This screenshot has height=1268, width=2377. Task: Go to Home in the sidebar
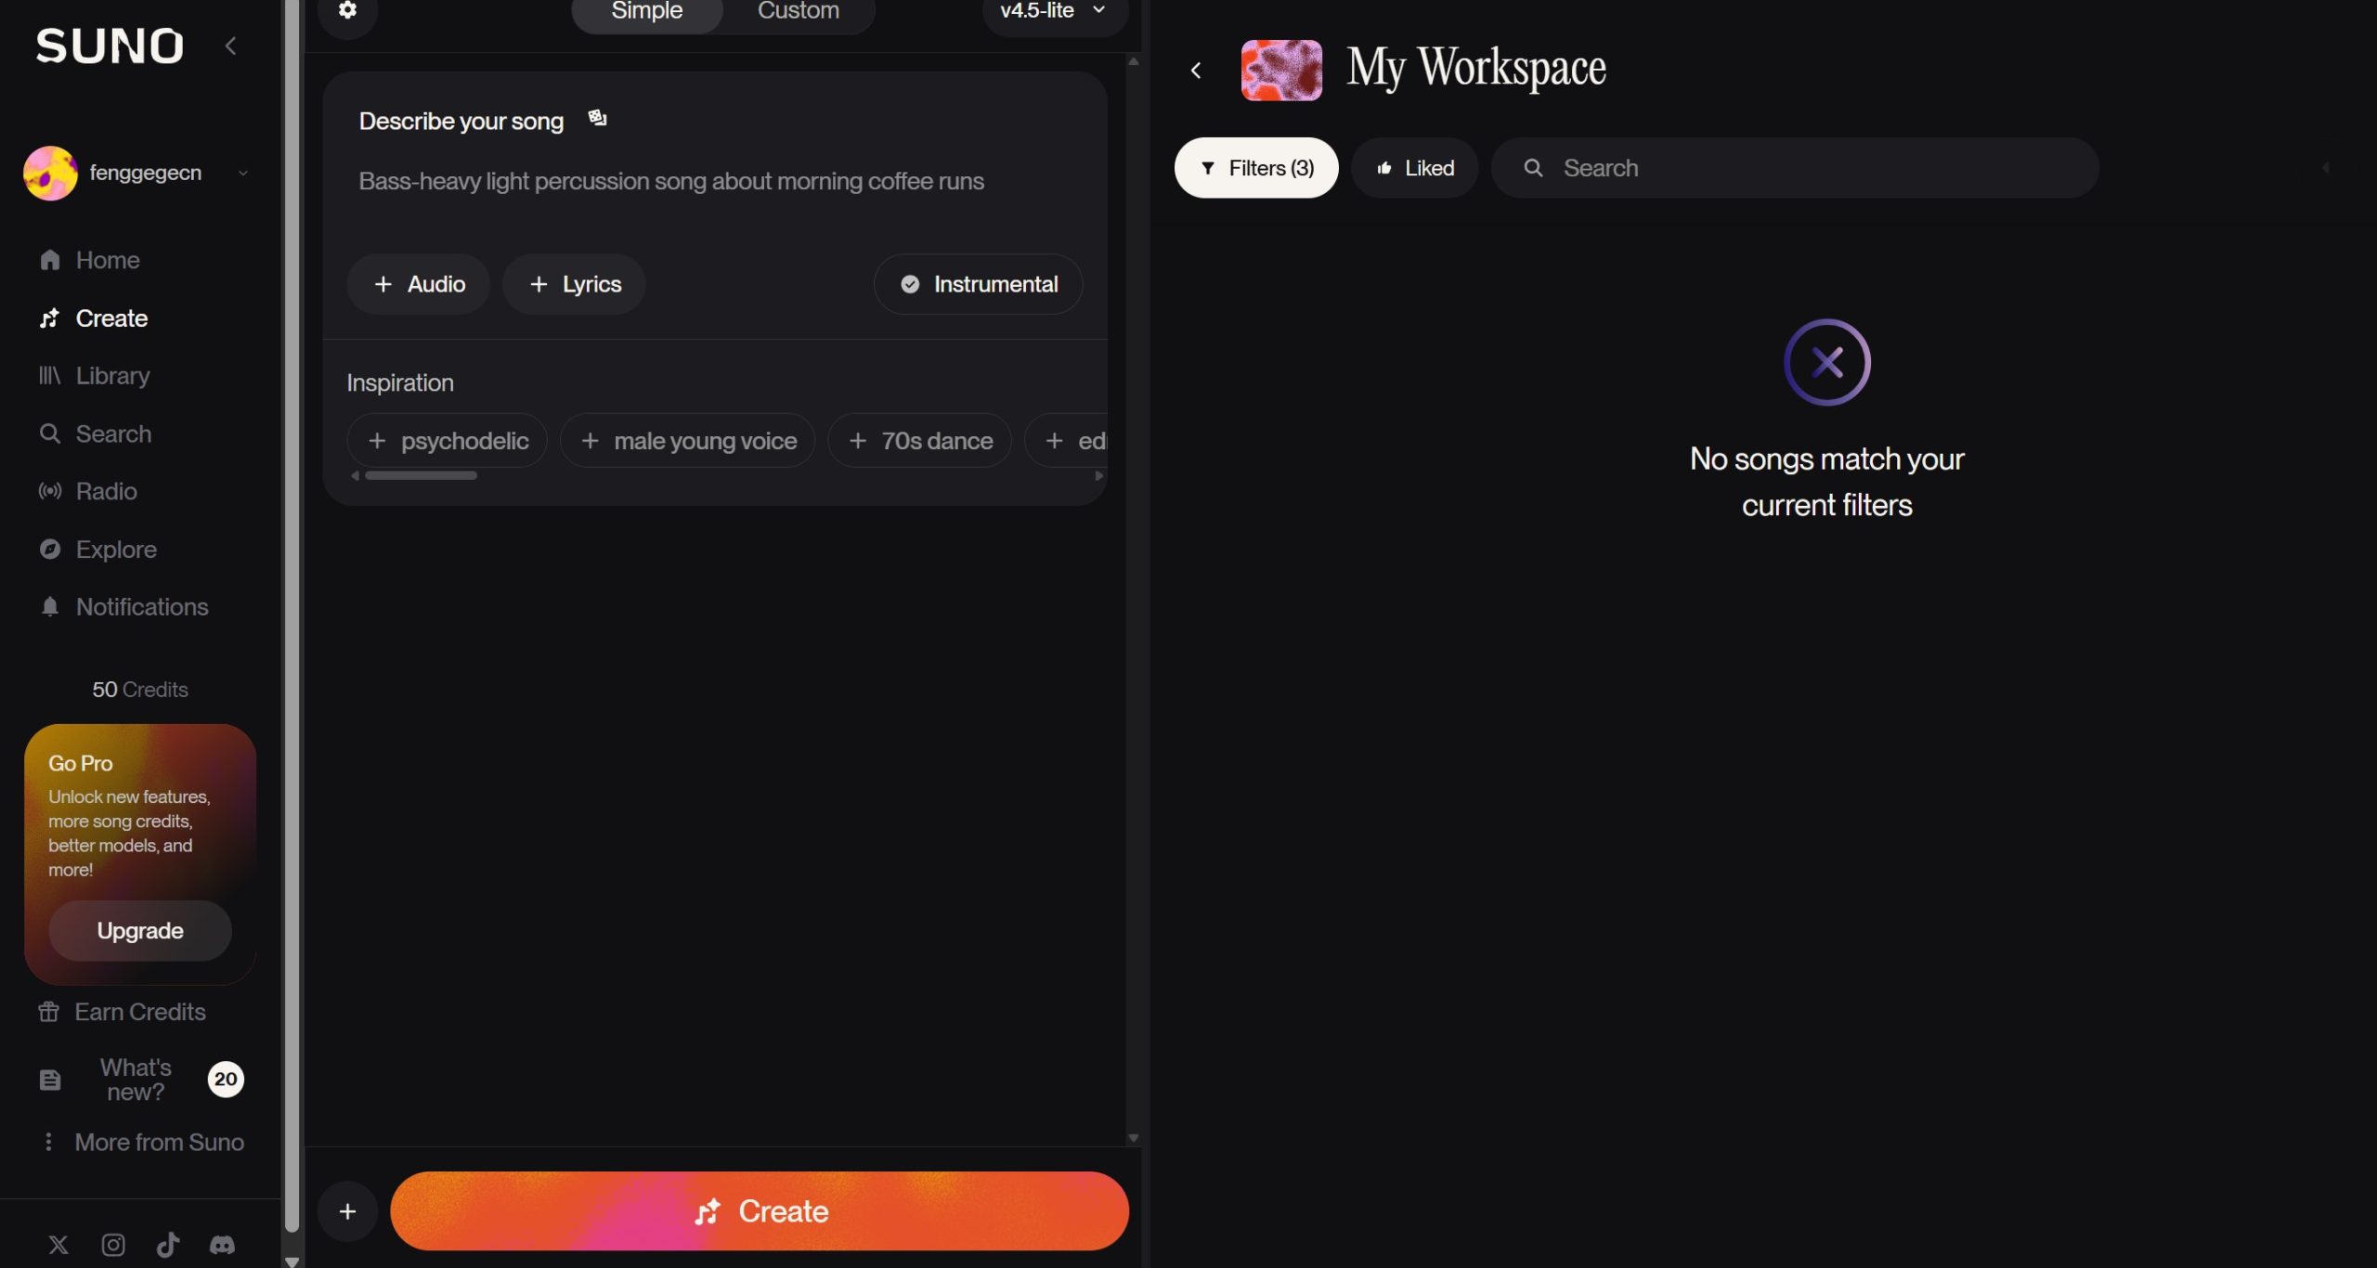(x=89, y=260)
